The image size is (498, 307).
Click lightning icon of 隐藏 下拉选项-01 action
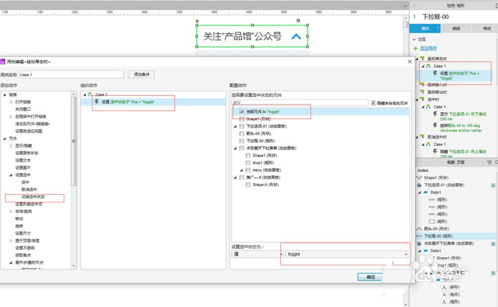click(x=435, y=152)
